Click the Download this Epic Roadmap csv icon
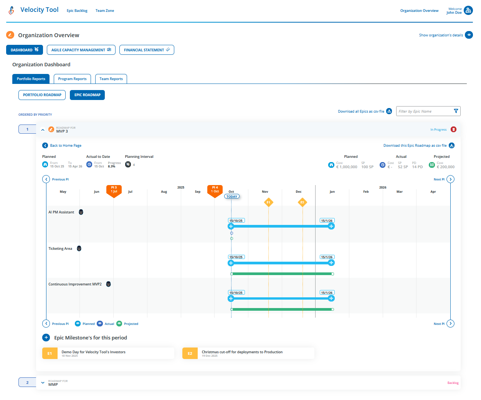 tap(451, 146)
